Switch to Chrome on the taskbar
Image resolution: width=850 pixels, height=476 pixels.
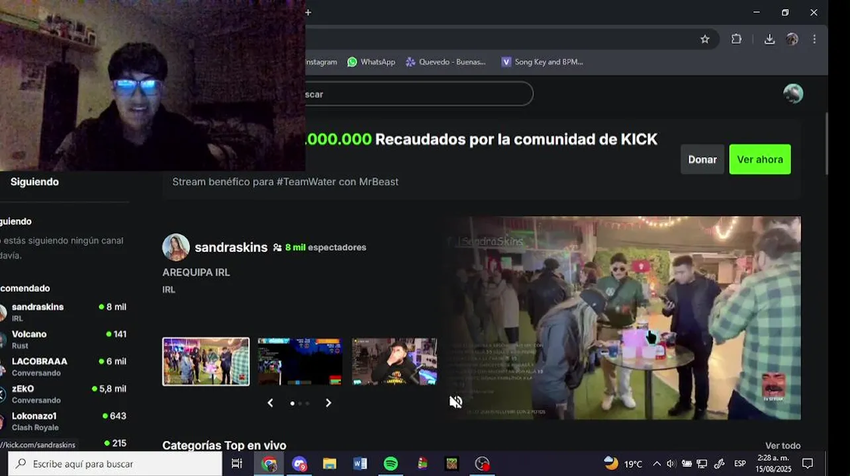point(269,463)
